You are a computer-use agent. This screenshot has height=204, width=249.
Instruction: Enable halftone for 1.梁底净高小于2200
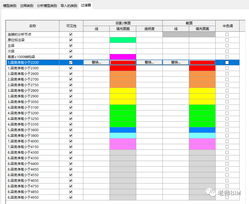click(227, 62)
